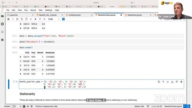Open the View menu
This screenshot has height=108, width=192.
(19, 10)
